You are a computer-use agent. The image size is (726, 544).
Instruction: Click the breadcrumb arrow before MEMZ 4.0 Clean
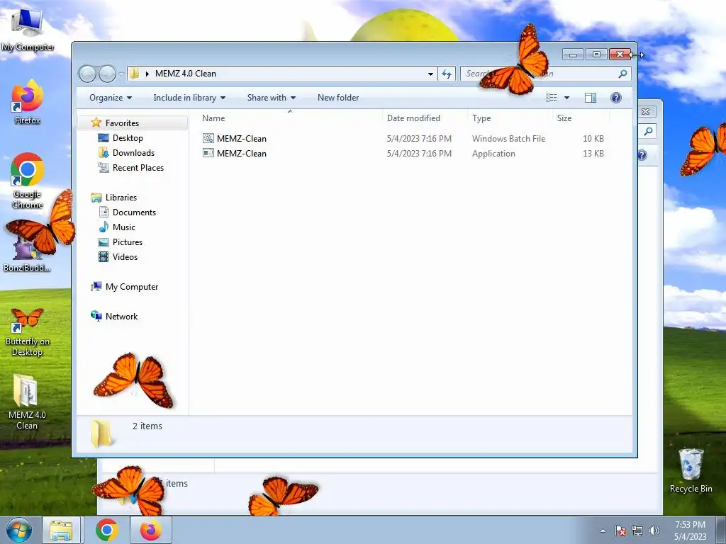(147, 74)
